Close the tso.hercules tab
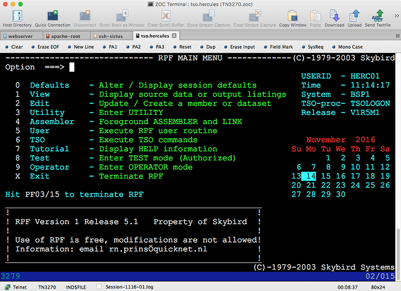 pos(174,36)
